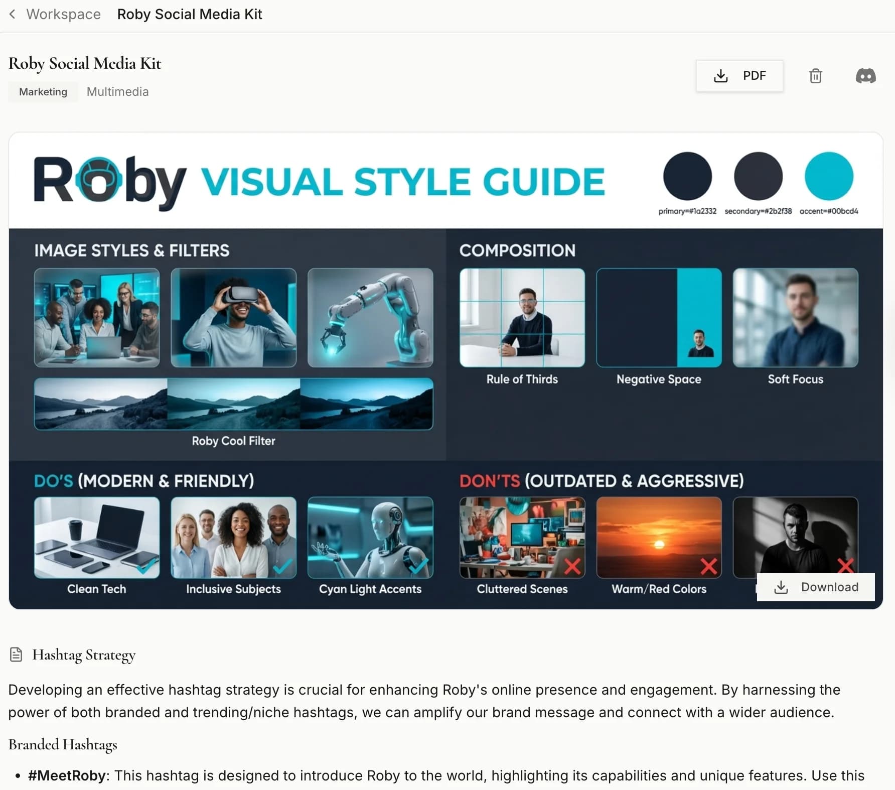This screenshot has height=790, width=895.
Task: Click the red X on Cluttered Scenes
Action: 572,566
